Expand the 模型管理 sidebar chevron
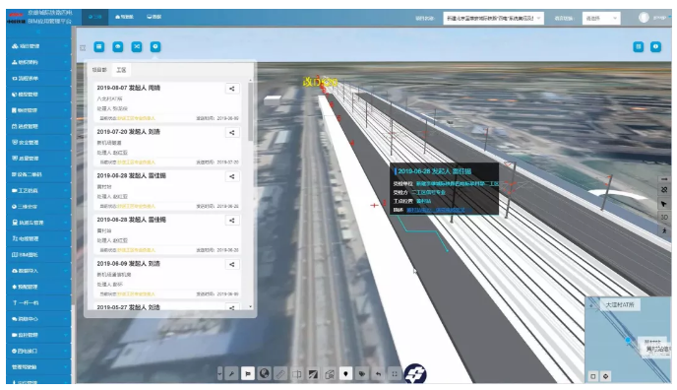 (66, 95)
